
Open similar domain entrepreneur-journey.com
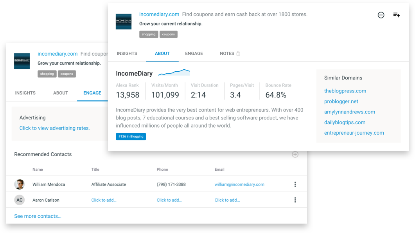tap(354, 133)
